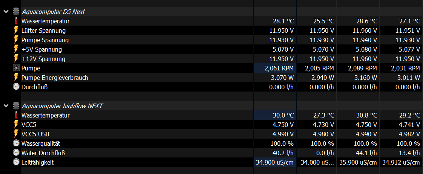Click the gauge icon next to Wasserqualität
423x174 pixels.
tap(16, 143)
